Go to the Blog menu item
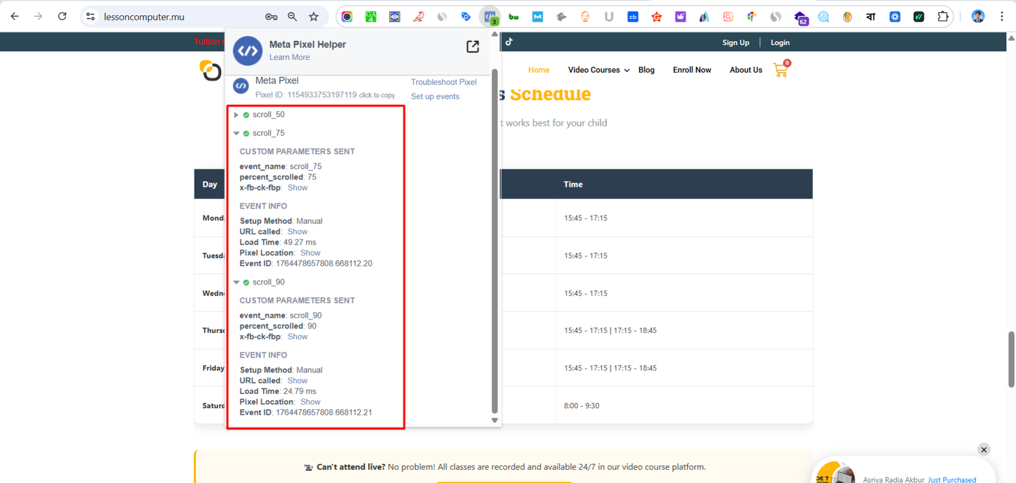The image size is (1016, 483). pyautogui.click(x=646, y=70)
